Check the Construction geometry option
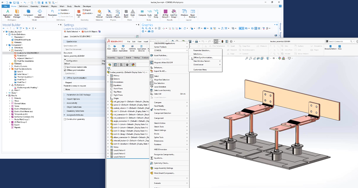358x188 pixels. pos(65,119)
